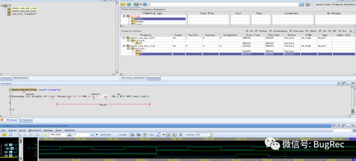The width and height of the screenshot is (356, 161).
Task: Switch to the Declaration tab
Action: tap(20, 78)
